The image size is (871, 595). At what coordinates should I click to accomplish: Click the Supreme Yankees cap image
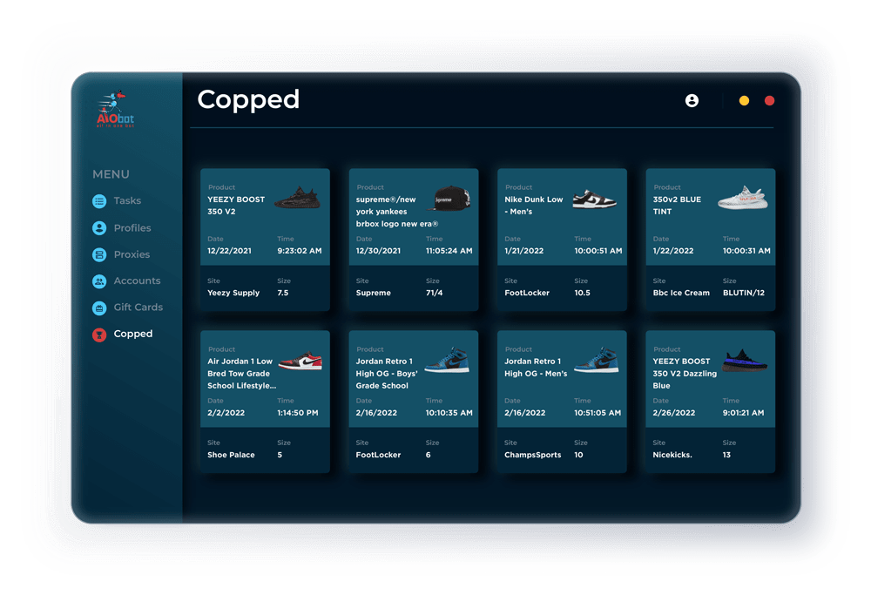pyautogui.click(x=449, y=199)
